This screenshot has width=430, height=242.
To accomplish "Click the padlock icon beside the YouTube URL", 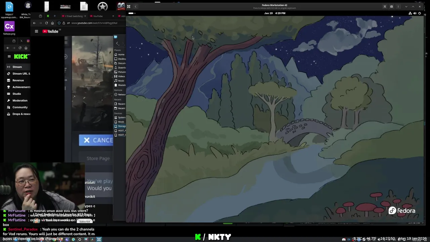I will 63,23.
